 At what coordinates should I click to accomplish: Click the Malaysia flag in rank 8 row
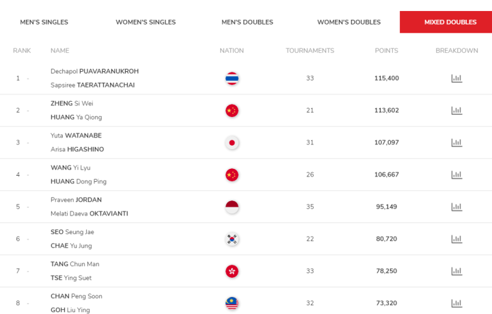pyautogui.click(x=232, y=304)
